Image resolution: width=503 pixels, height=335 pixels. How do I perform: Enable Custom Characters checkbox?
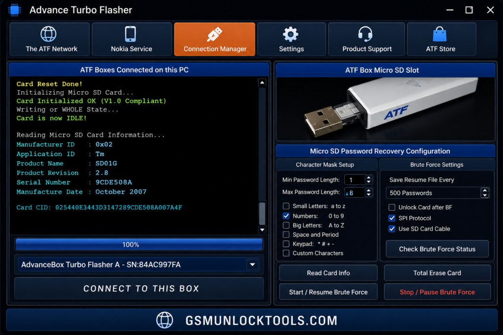[x=286, y=253]
